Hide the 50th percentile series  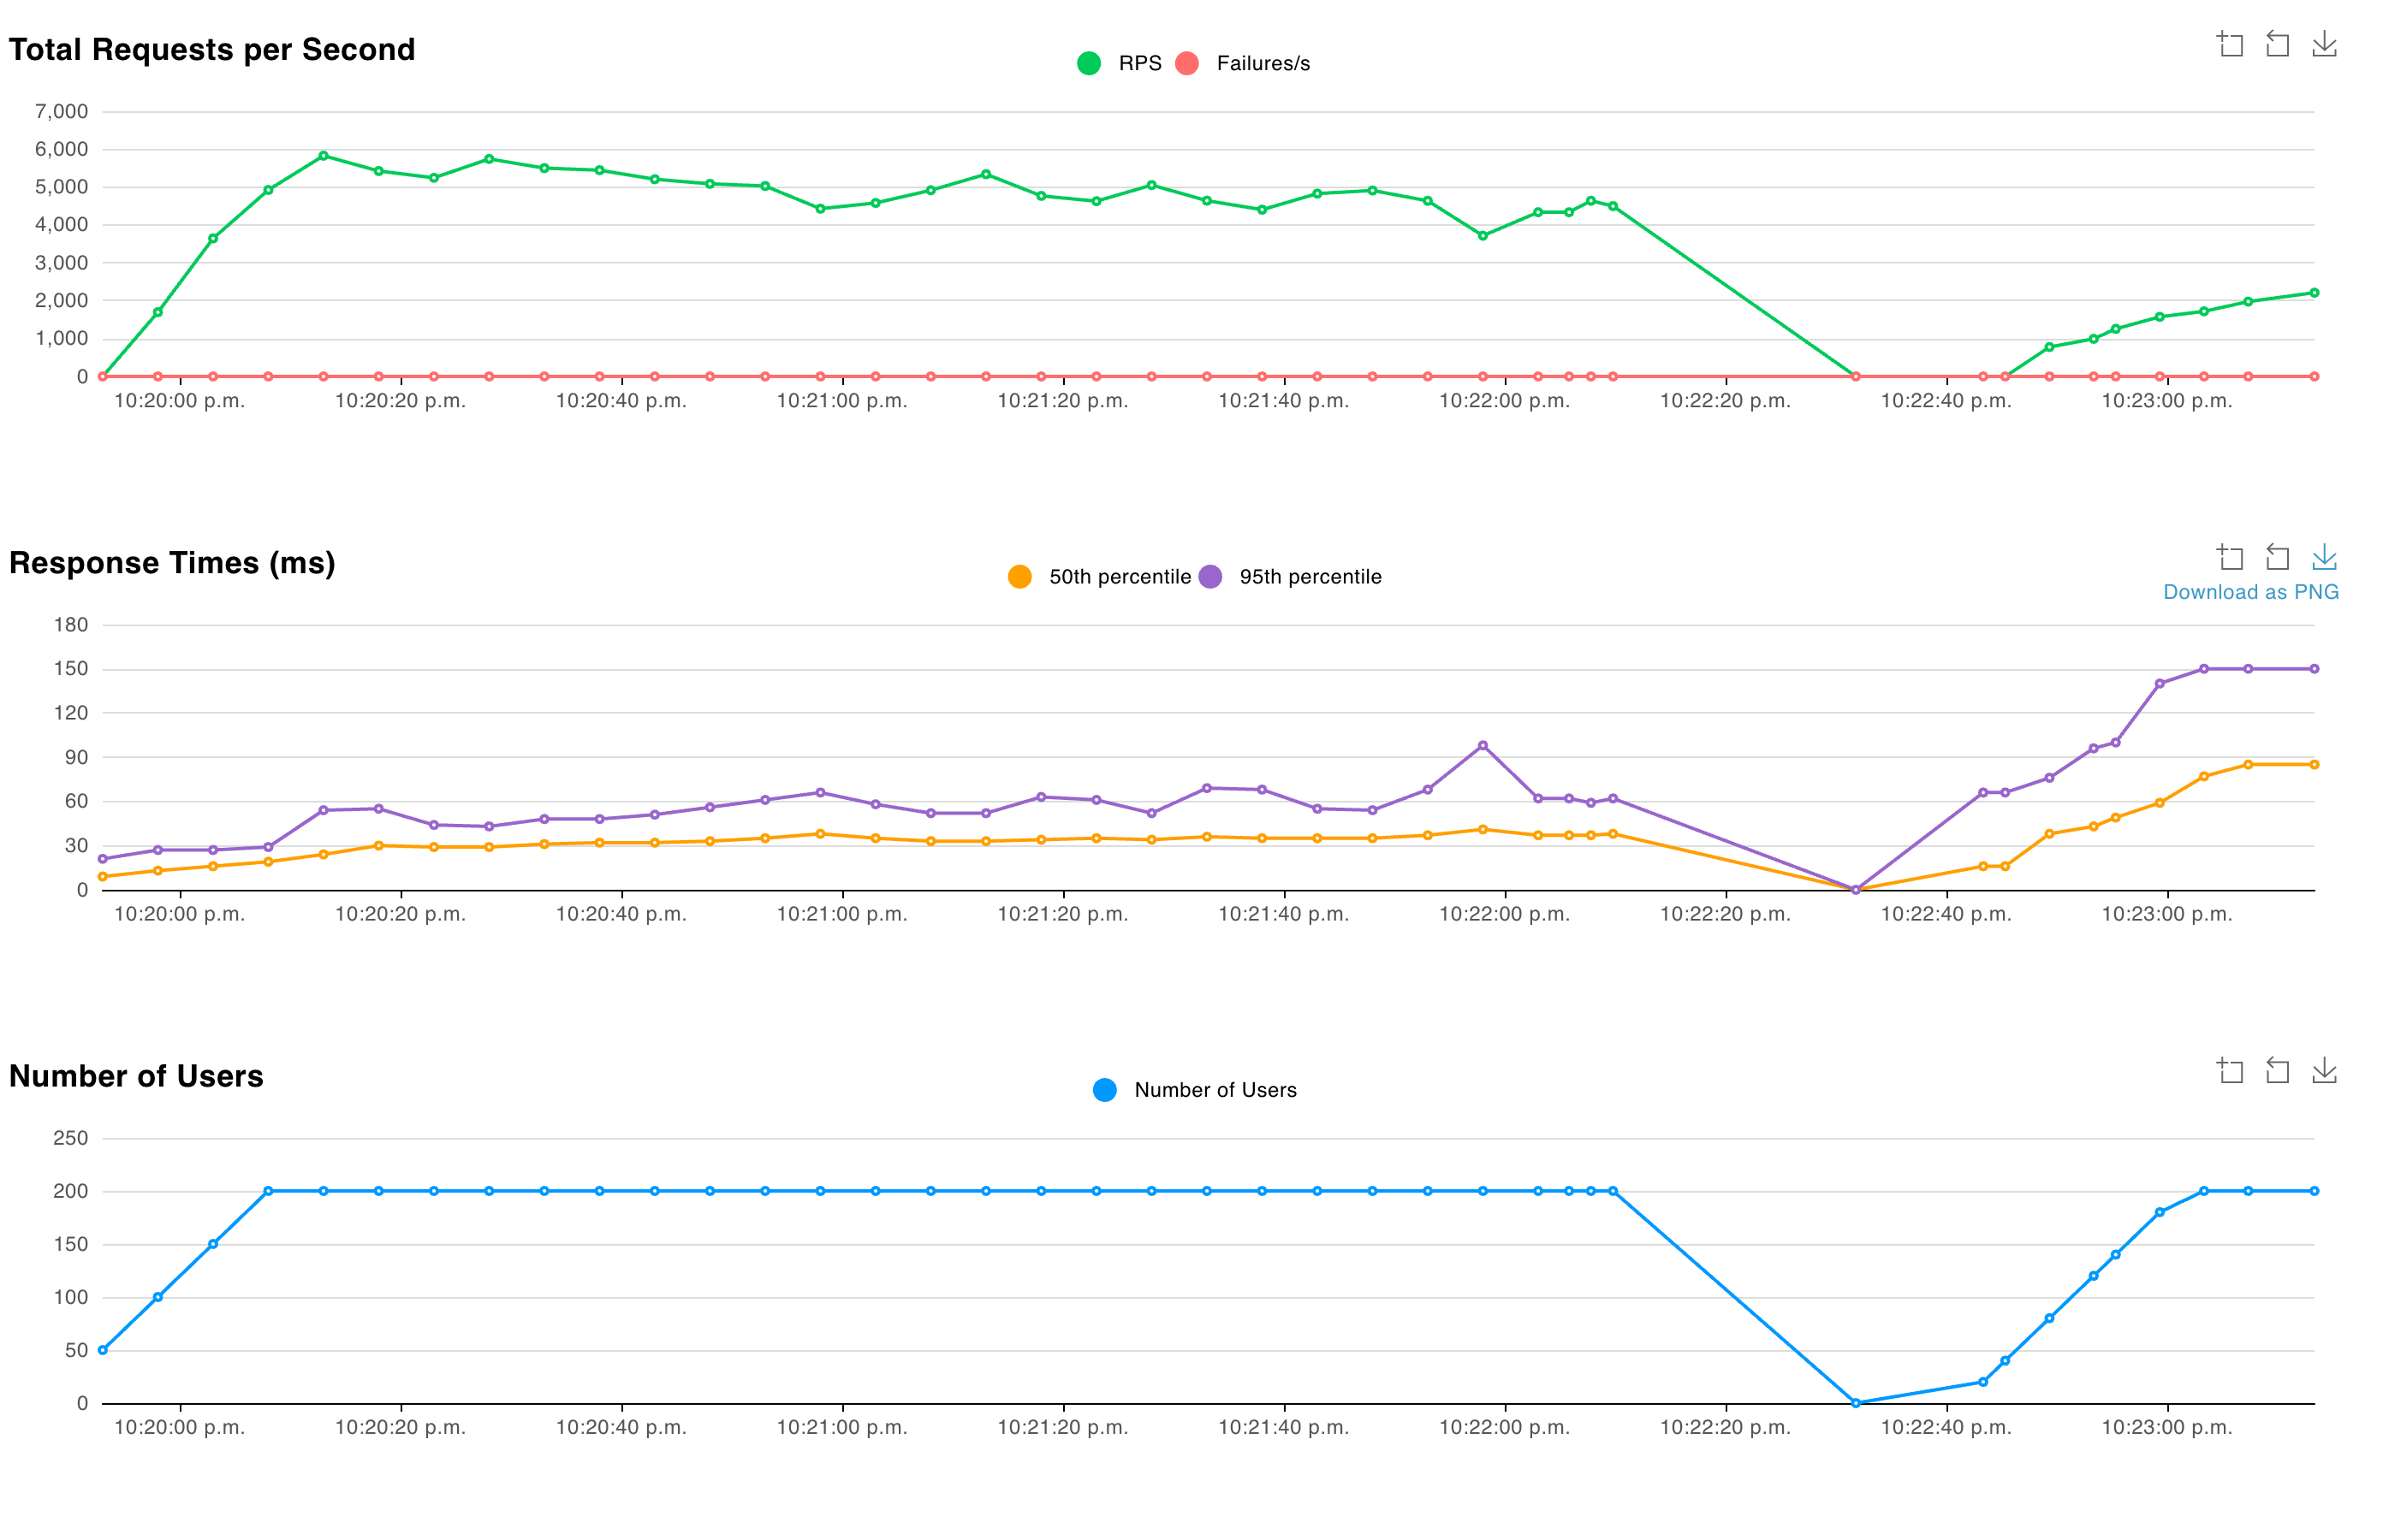pyautogui.click(x=1098, y=577)
